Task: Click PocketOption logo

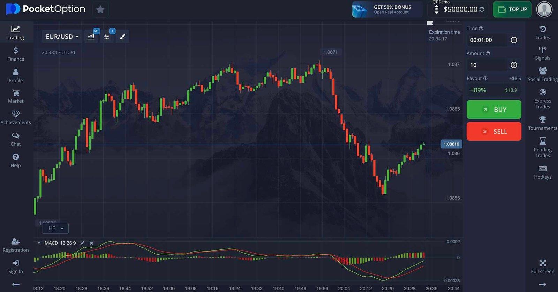Action: (46, 9)
